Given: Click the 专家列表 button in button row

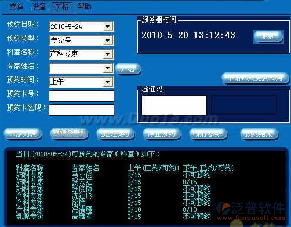Looking at the screenshot, I should [x=23, y=134].
